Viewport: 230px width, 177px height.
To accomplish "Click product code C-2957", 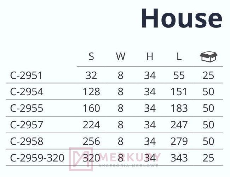I will 27,125.
